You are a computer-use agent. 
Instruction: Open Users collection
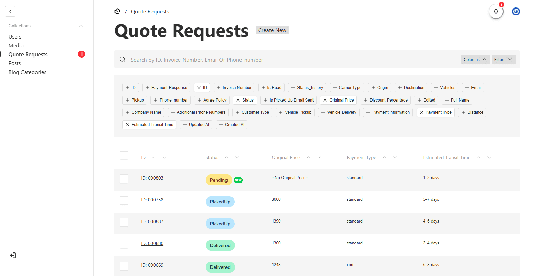(15, 36)
